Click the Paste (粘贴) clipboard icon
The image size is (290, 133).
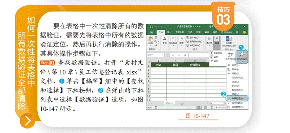(151, 40)
